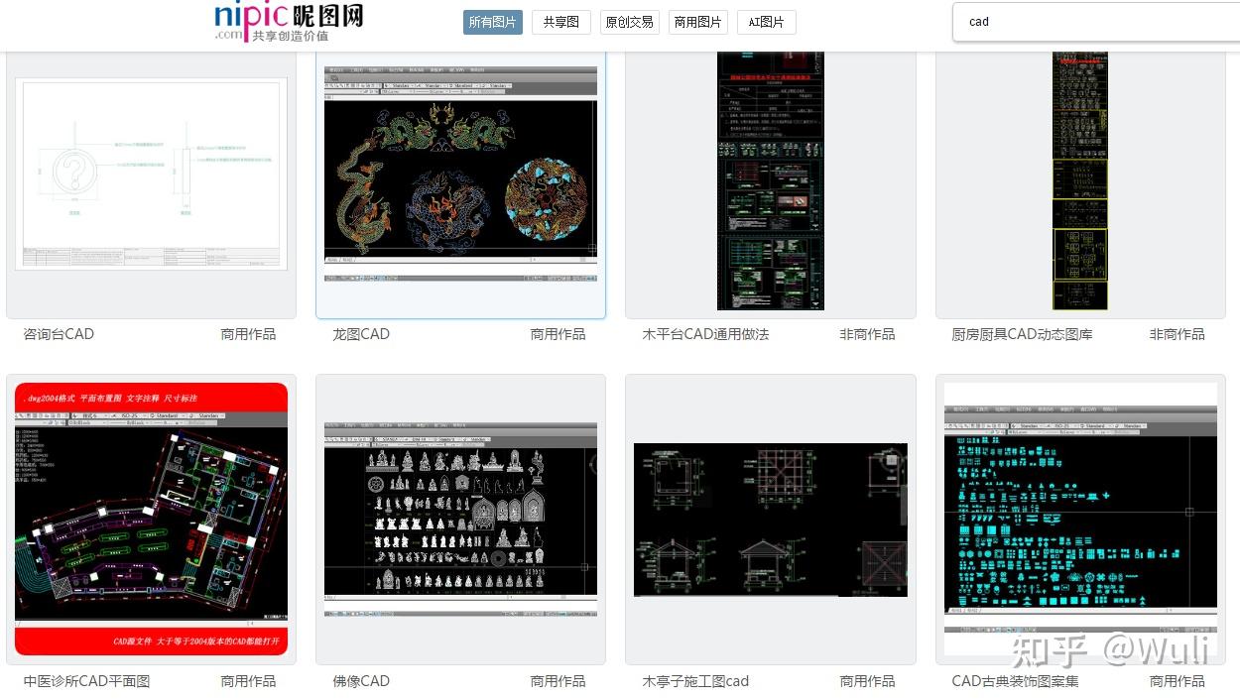Click 商用作品 label beside 咨询台CAD
1240x700 pixels.
248,334
